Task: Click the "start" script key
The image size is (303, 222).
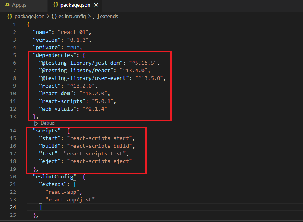Action: 50,138
